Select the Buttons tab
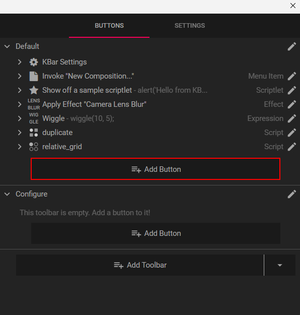Viewport: 300px width, 315px height. tap(109, 26)
